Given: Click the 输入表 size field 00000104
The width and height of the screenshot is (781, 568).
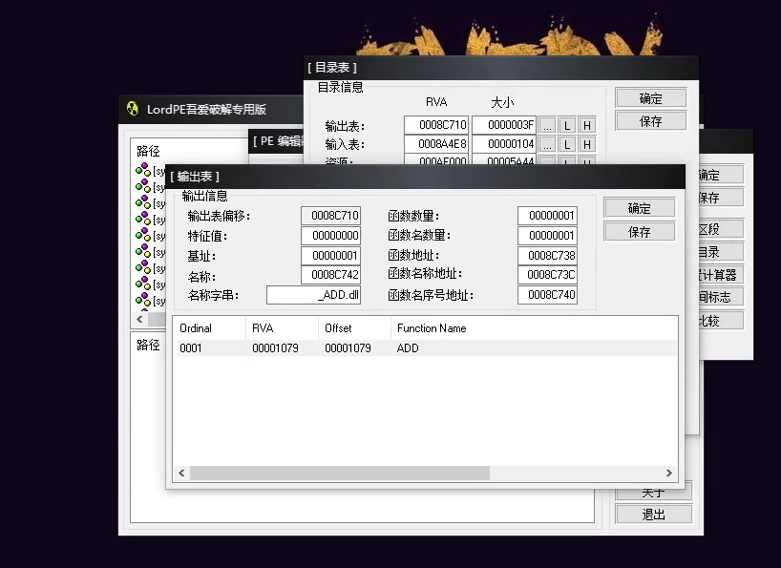Looking at the screenshot, I should 504,144.
